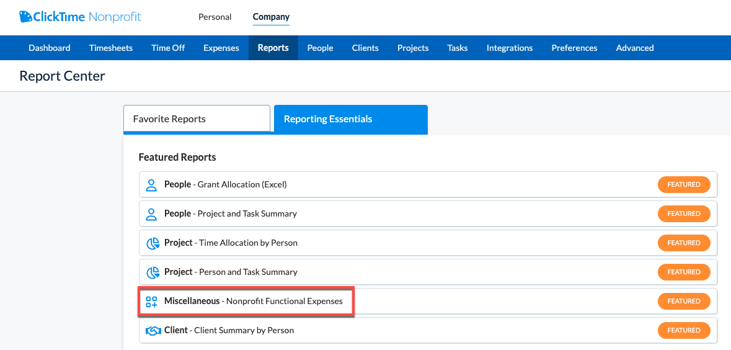Click handshake icon beside Client Summary by Person
The width and height of the screenshot is (731, 350).
[x=153, y=330]
